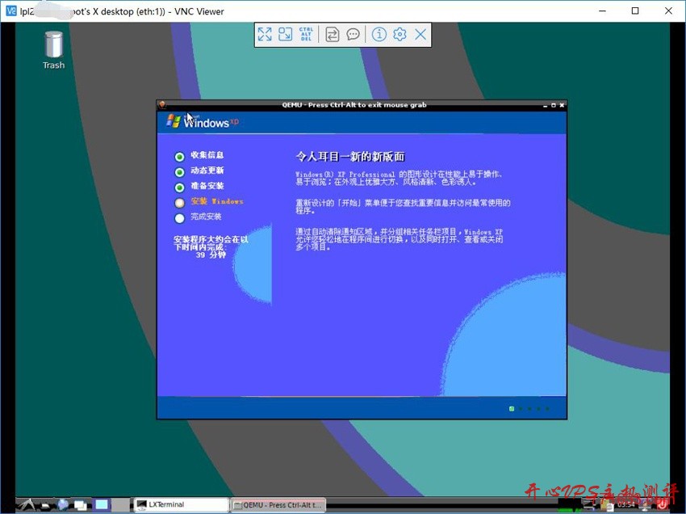Image resolution: width=686 pixels, height=514 pixels.
Task: Open the VNC chat bubble icon
Action: tap(353, 34)
